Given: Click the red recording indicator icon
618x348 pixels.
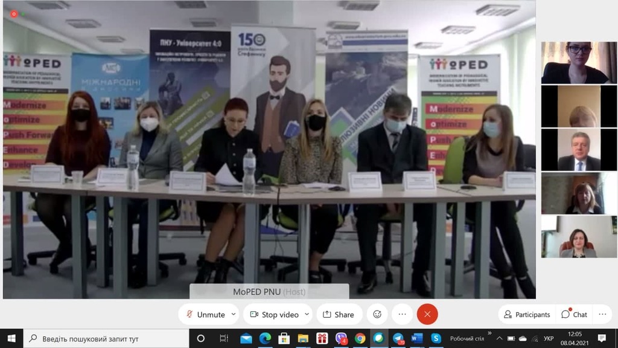Looking at the screenshot, I should 14,14.
